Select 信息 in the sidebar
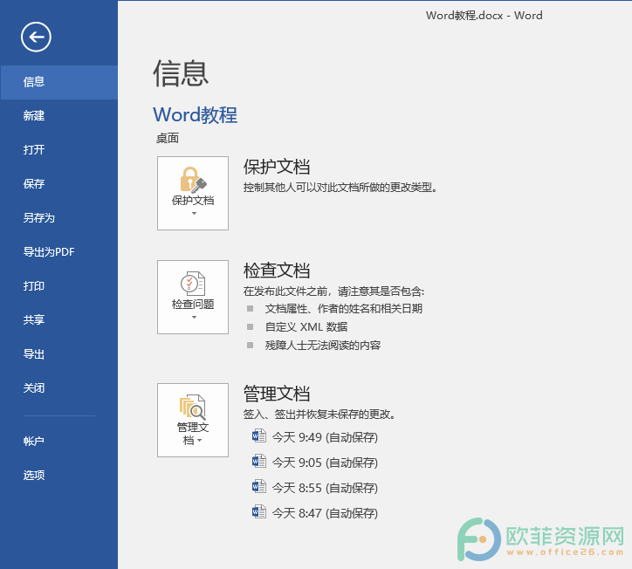632x569 pixels. pos(58,82)
